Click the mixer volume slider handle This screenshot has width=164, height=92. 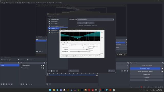pyautogui.click(x=97, y=75)
